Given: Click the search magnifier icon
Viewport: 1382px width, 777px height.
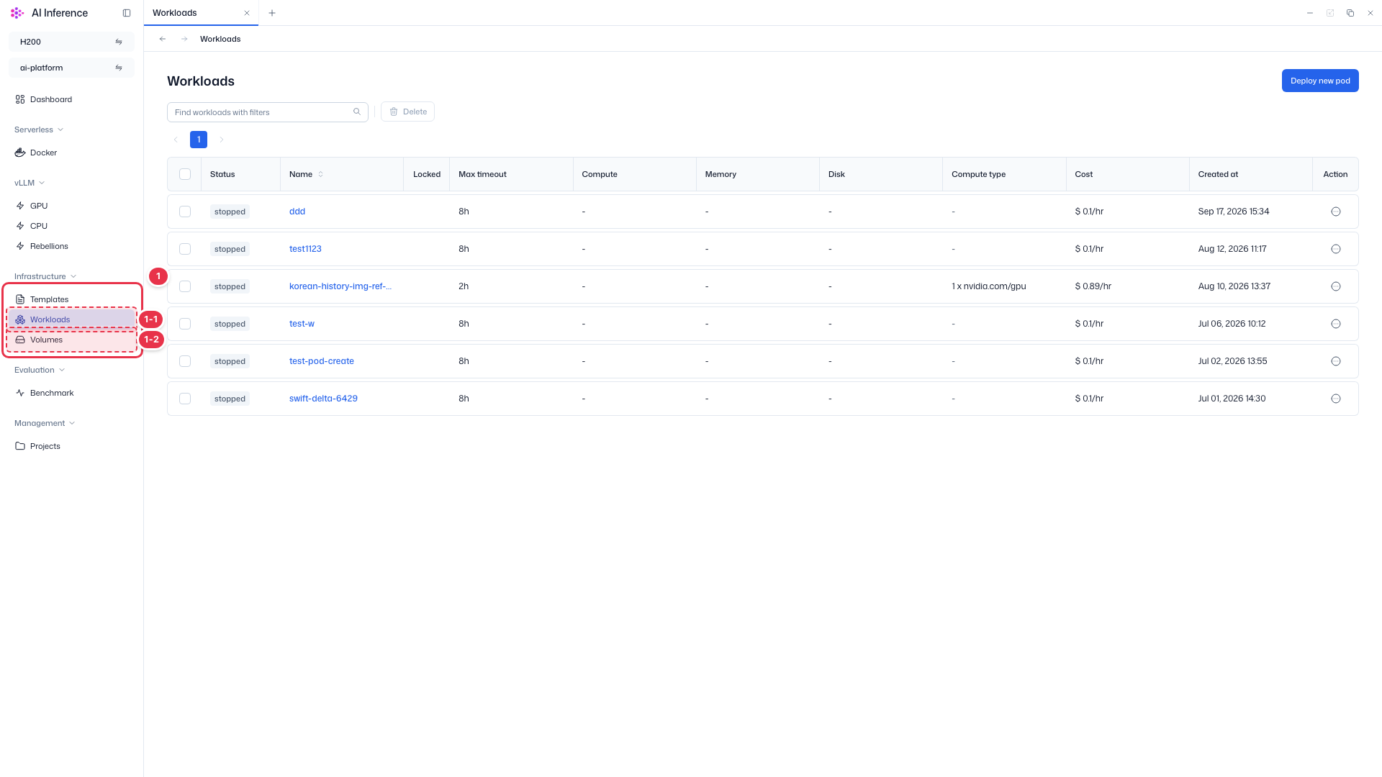Looking at the screenshot, I should 357,112.
